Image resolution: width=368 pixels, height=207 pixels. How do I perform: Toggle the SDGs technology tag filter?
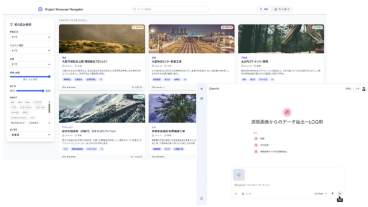tap(28, 102)
